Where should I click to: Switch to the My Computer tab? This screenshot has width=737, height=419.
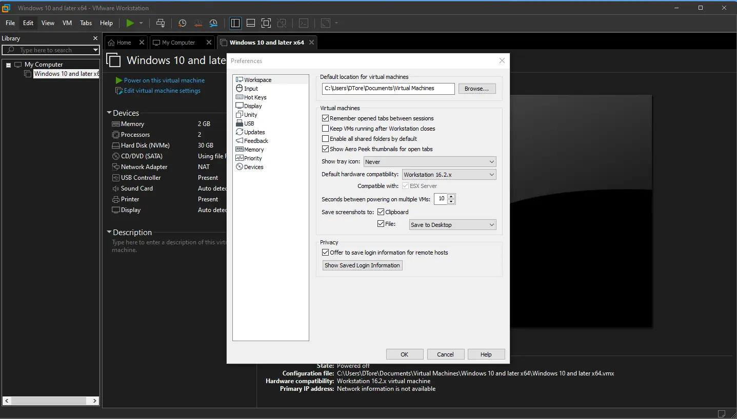coord(178,43)
